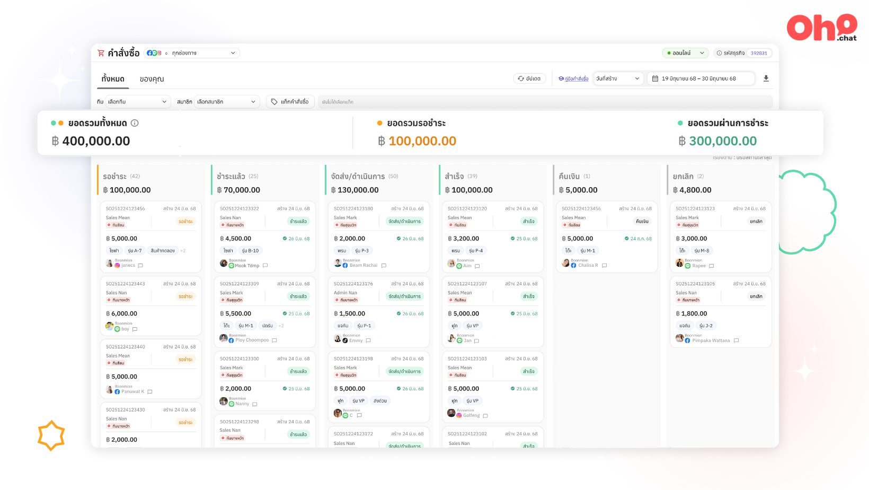The width and height of the screenshot is (869, 490).
Task: Open the เลือกทีม team dropdown
Action: (138, 102)
